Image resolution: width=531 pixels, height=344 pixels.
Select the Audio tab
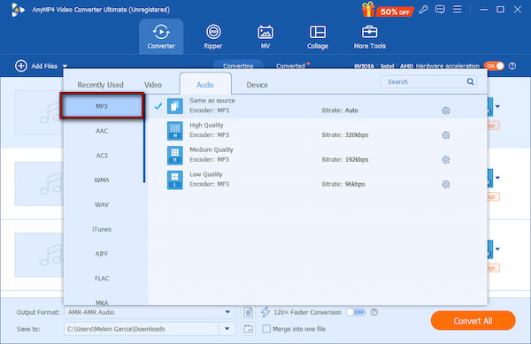(x=205, y=84)
